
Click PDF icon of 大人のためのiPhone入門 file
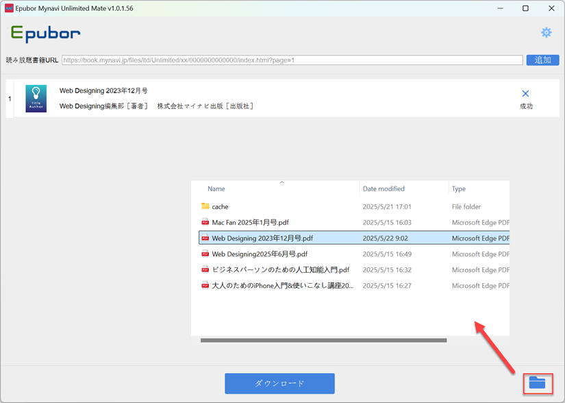205,286
